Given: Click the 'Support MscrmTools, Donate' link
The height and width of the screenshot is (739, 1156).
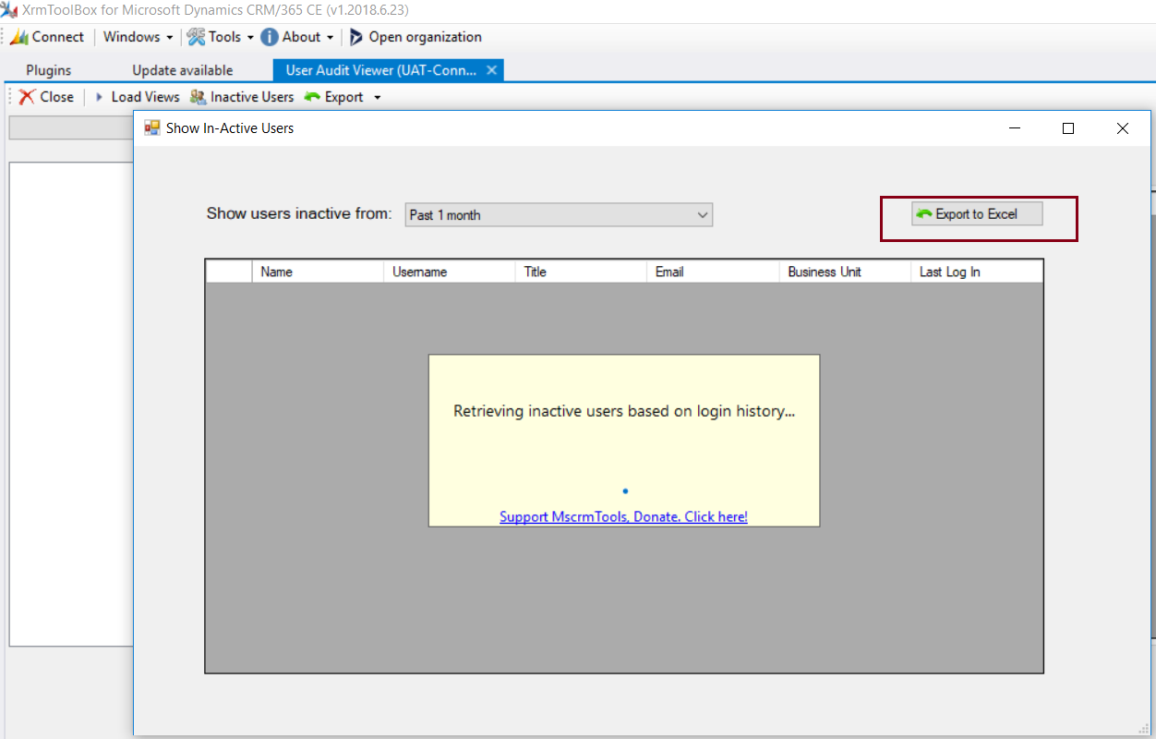Looking at the screenshot, I should [623, 516].
